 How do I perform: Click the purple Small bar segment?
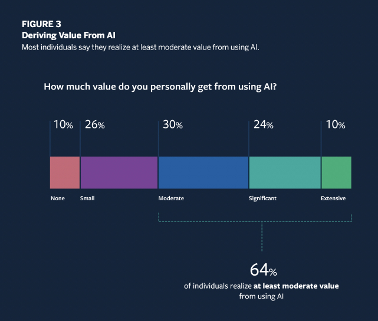119,172
